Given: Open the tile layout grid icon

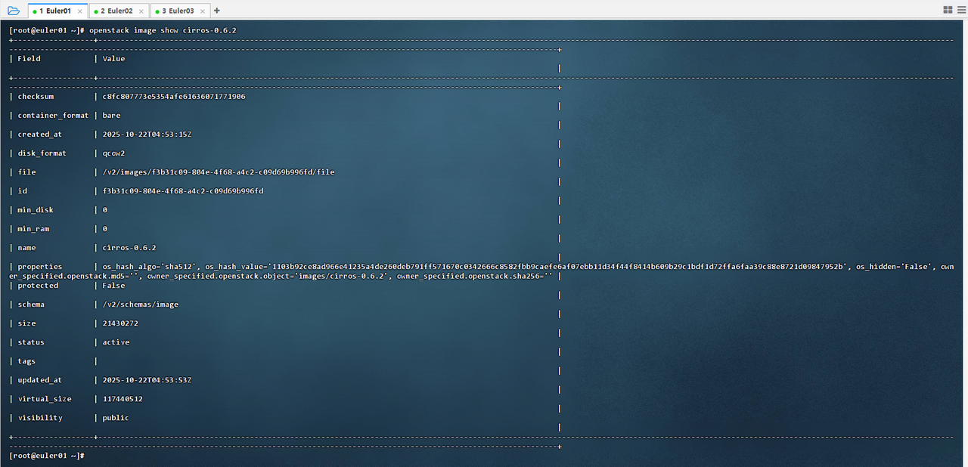Looking at the screenshot, I should [x=948, y=10].
